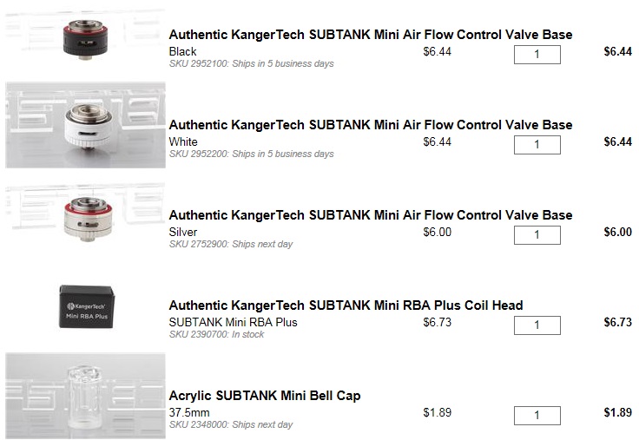Click the black SUBTANK valve base thumbnail
639x440 pixels.
coord(85,40)
